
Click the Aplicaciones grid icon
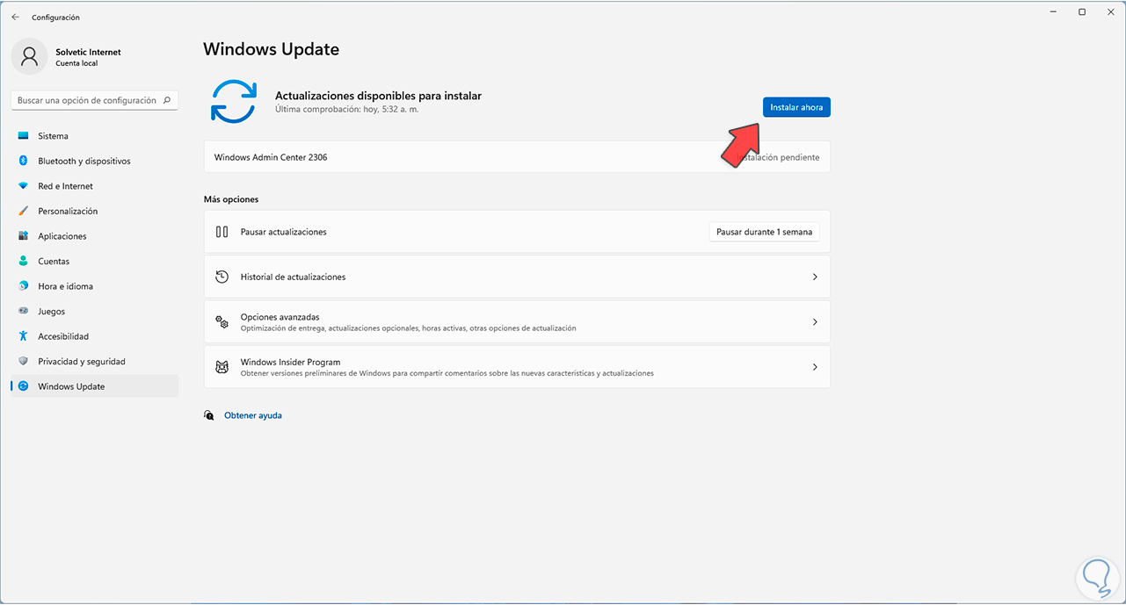(23, 236)
